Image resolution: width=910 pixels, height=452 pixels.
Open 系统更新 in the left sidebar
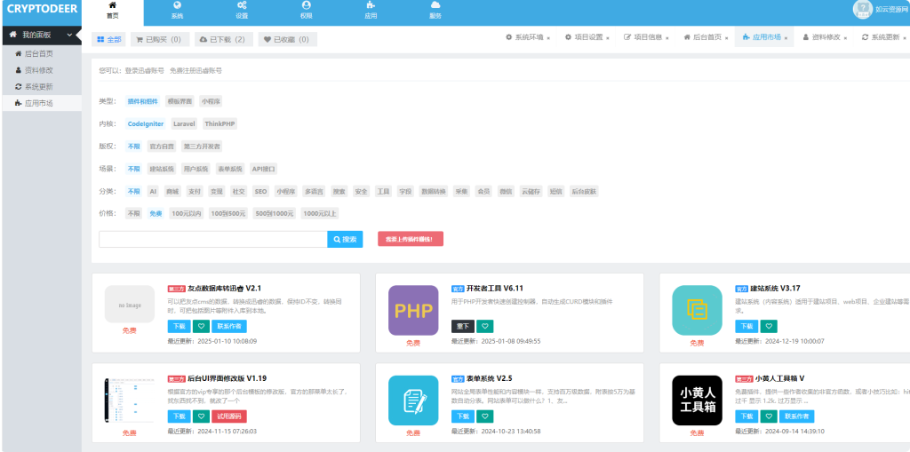pyautogui.click(x=38, y=86)
